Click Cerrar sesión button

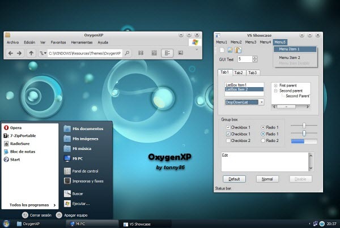[x=37, y=215]
